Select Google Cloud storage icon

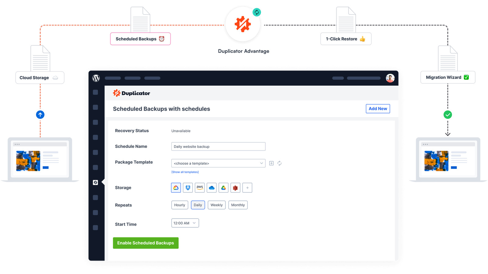tap(176, 188)
